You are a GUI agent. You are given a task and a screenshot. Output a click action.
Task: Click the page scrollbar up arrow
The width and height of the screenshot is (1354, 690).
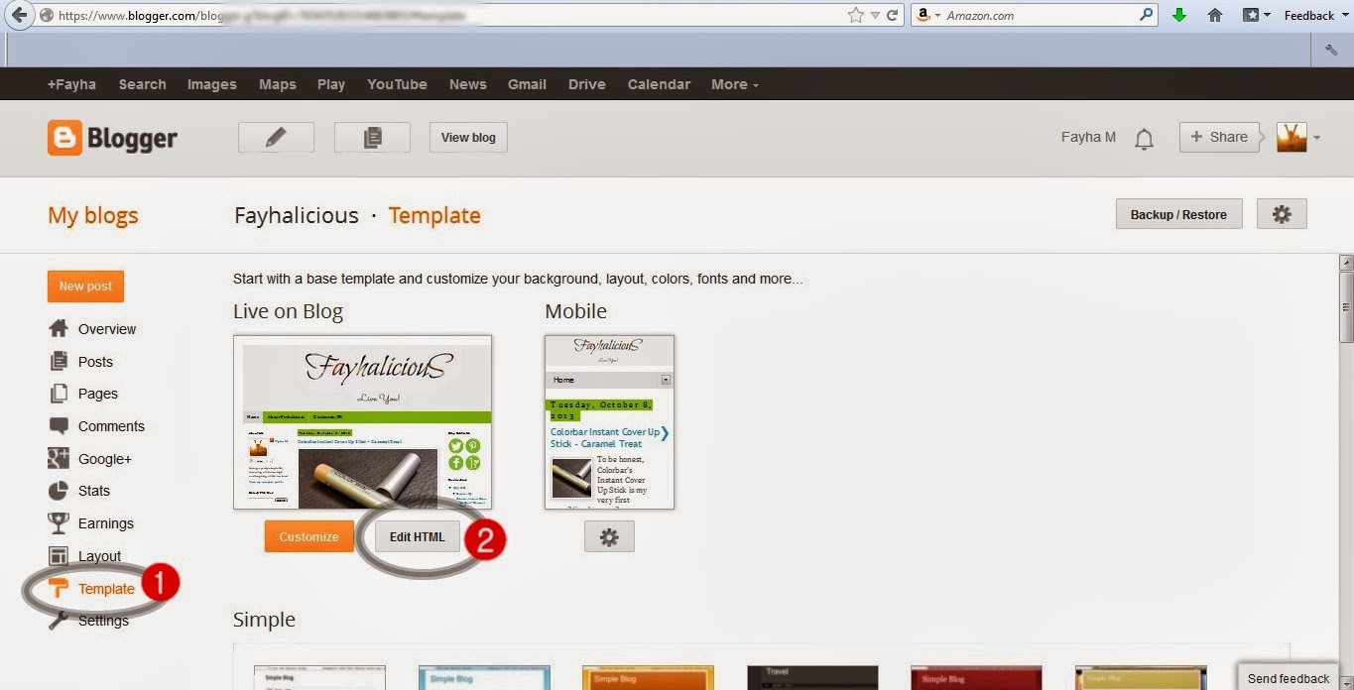(1346, 263)
